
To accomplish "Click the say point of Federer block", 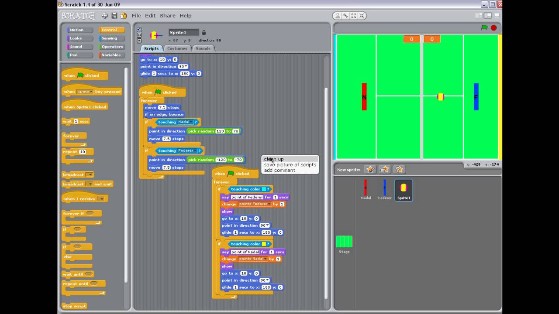I will (x=255, y=197).
